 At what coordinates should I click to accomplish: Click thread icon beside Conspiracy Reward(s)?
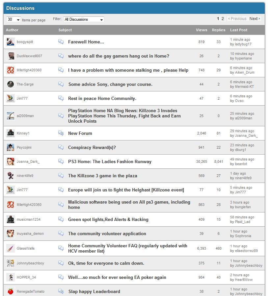tap(61, 147)
